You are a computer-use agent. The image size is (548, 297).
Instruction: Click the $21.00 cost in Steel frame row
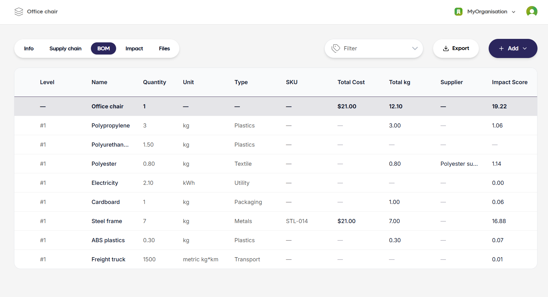pyautogui.click(x=346, y=221)
